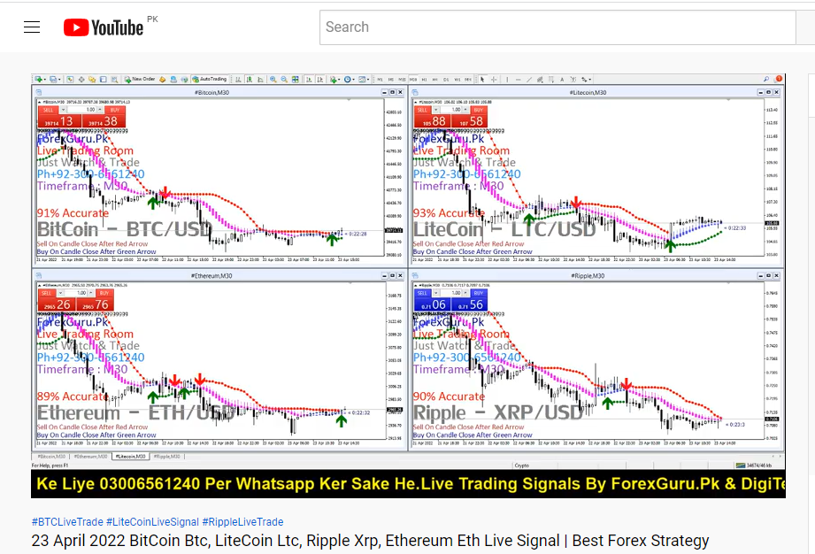Click the Tile Windows grid icon
Viewport: 815px width, 554px height.
pos(296,80)
